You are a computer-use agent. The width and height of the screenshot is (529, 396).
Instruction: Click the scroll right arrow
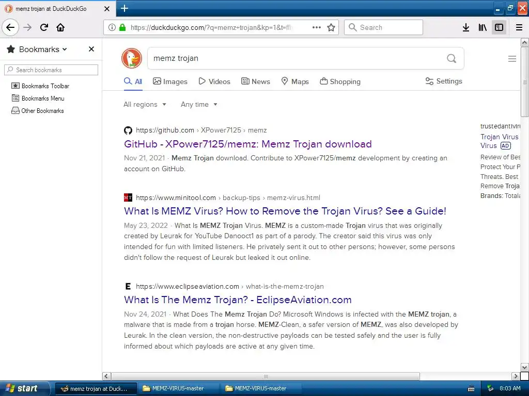(516, 376)
